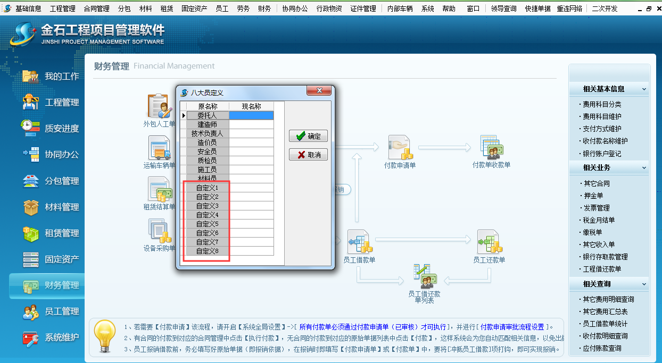Open the 外包人工单 workflow icon
Viewport: 662px width, 363px height.
[159, 111]
